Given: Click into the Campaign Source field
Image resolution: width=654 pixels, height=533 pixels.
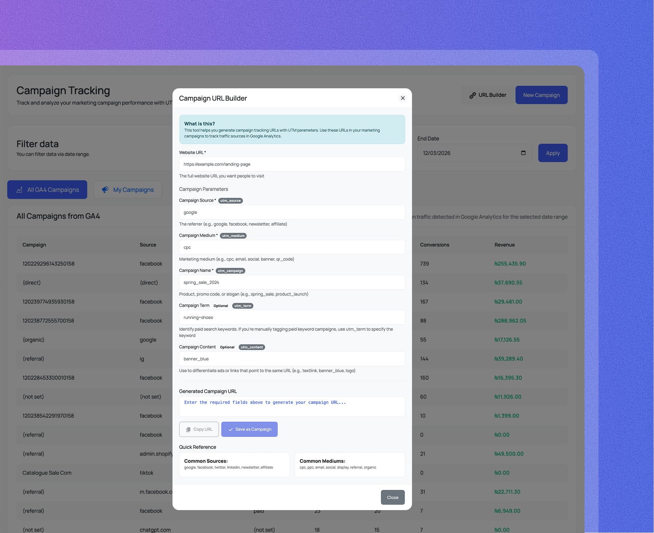Looking at the screenshot, I should [292, 213].
